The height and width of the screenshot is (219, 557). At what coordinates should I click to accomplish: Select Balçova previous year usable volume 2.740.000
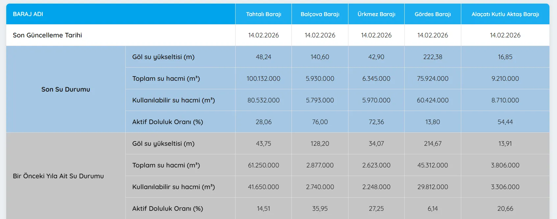coord(320,187)
